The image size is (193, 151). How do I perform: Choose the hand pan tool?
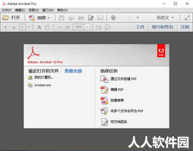[47, 27]
